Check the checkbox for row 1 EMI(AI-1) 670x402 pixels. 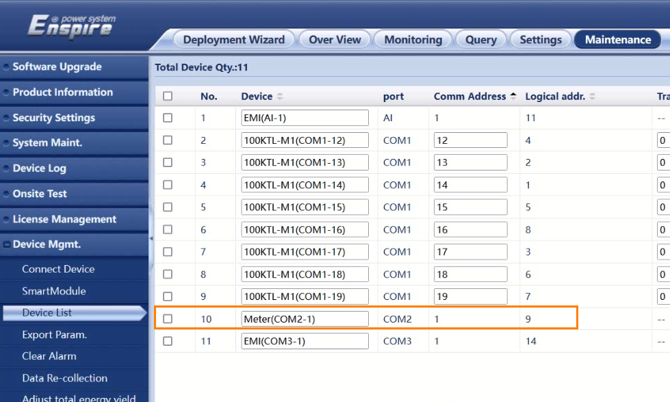[x=167, y=117]
